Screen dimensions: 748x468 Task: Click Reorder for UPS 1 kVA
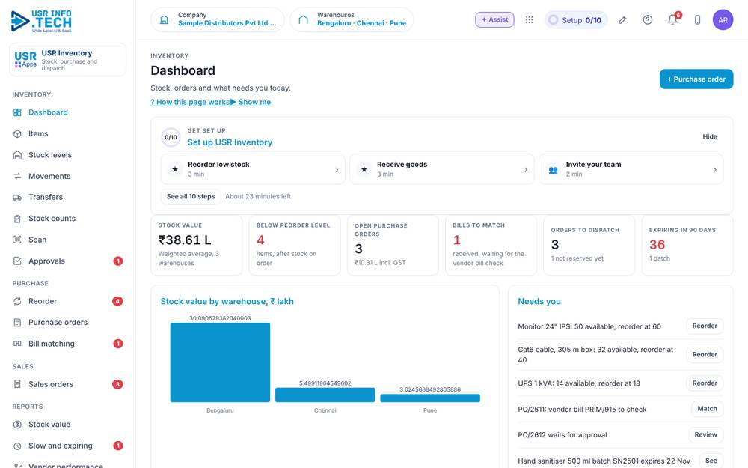[x=705, y=383]
